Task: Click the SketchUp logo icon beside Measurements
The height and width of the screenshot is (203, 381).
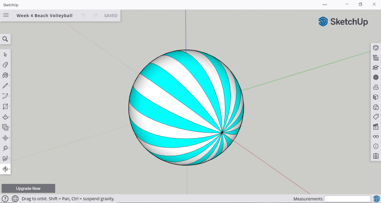Action: (x=376, y=199)
